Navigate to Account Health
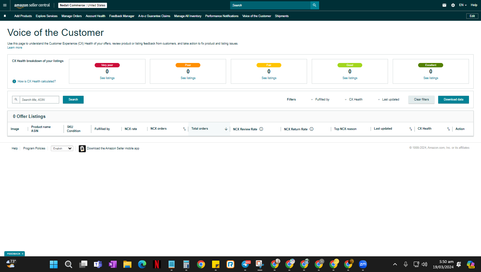 coord(95,16)
